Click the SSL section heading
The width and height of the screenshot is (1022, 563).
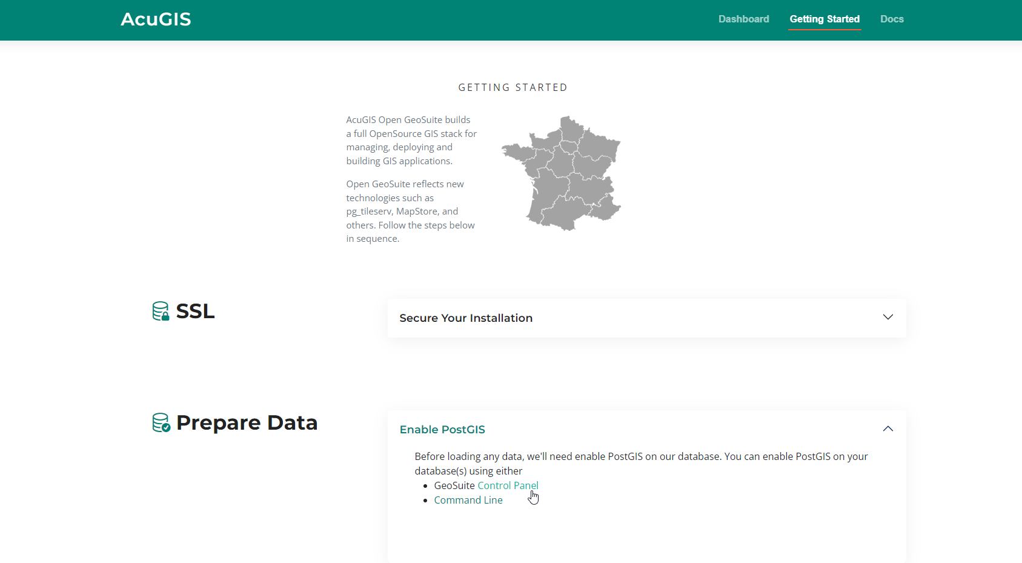click(195, 311)
